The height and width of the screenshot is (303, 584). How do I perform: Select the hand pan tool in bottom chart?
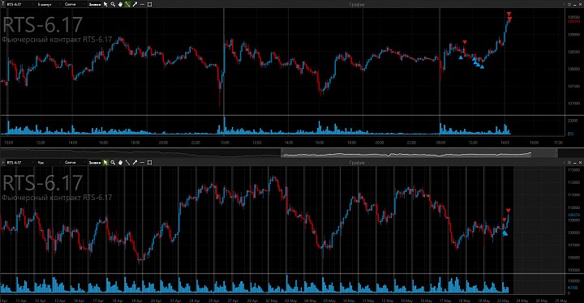[120, 162]
